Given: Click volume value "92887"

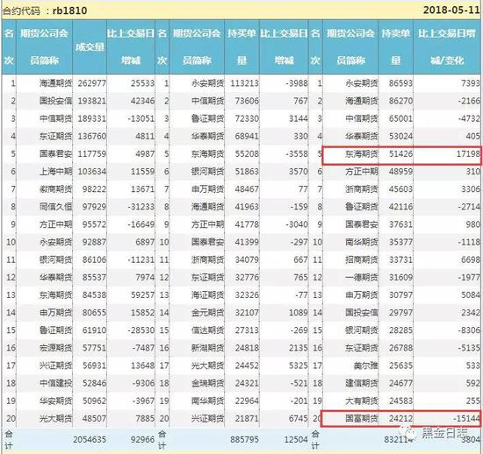Looking at the screenshot, I should [94, 242].
